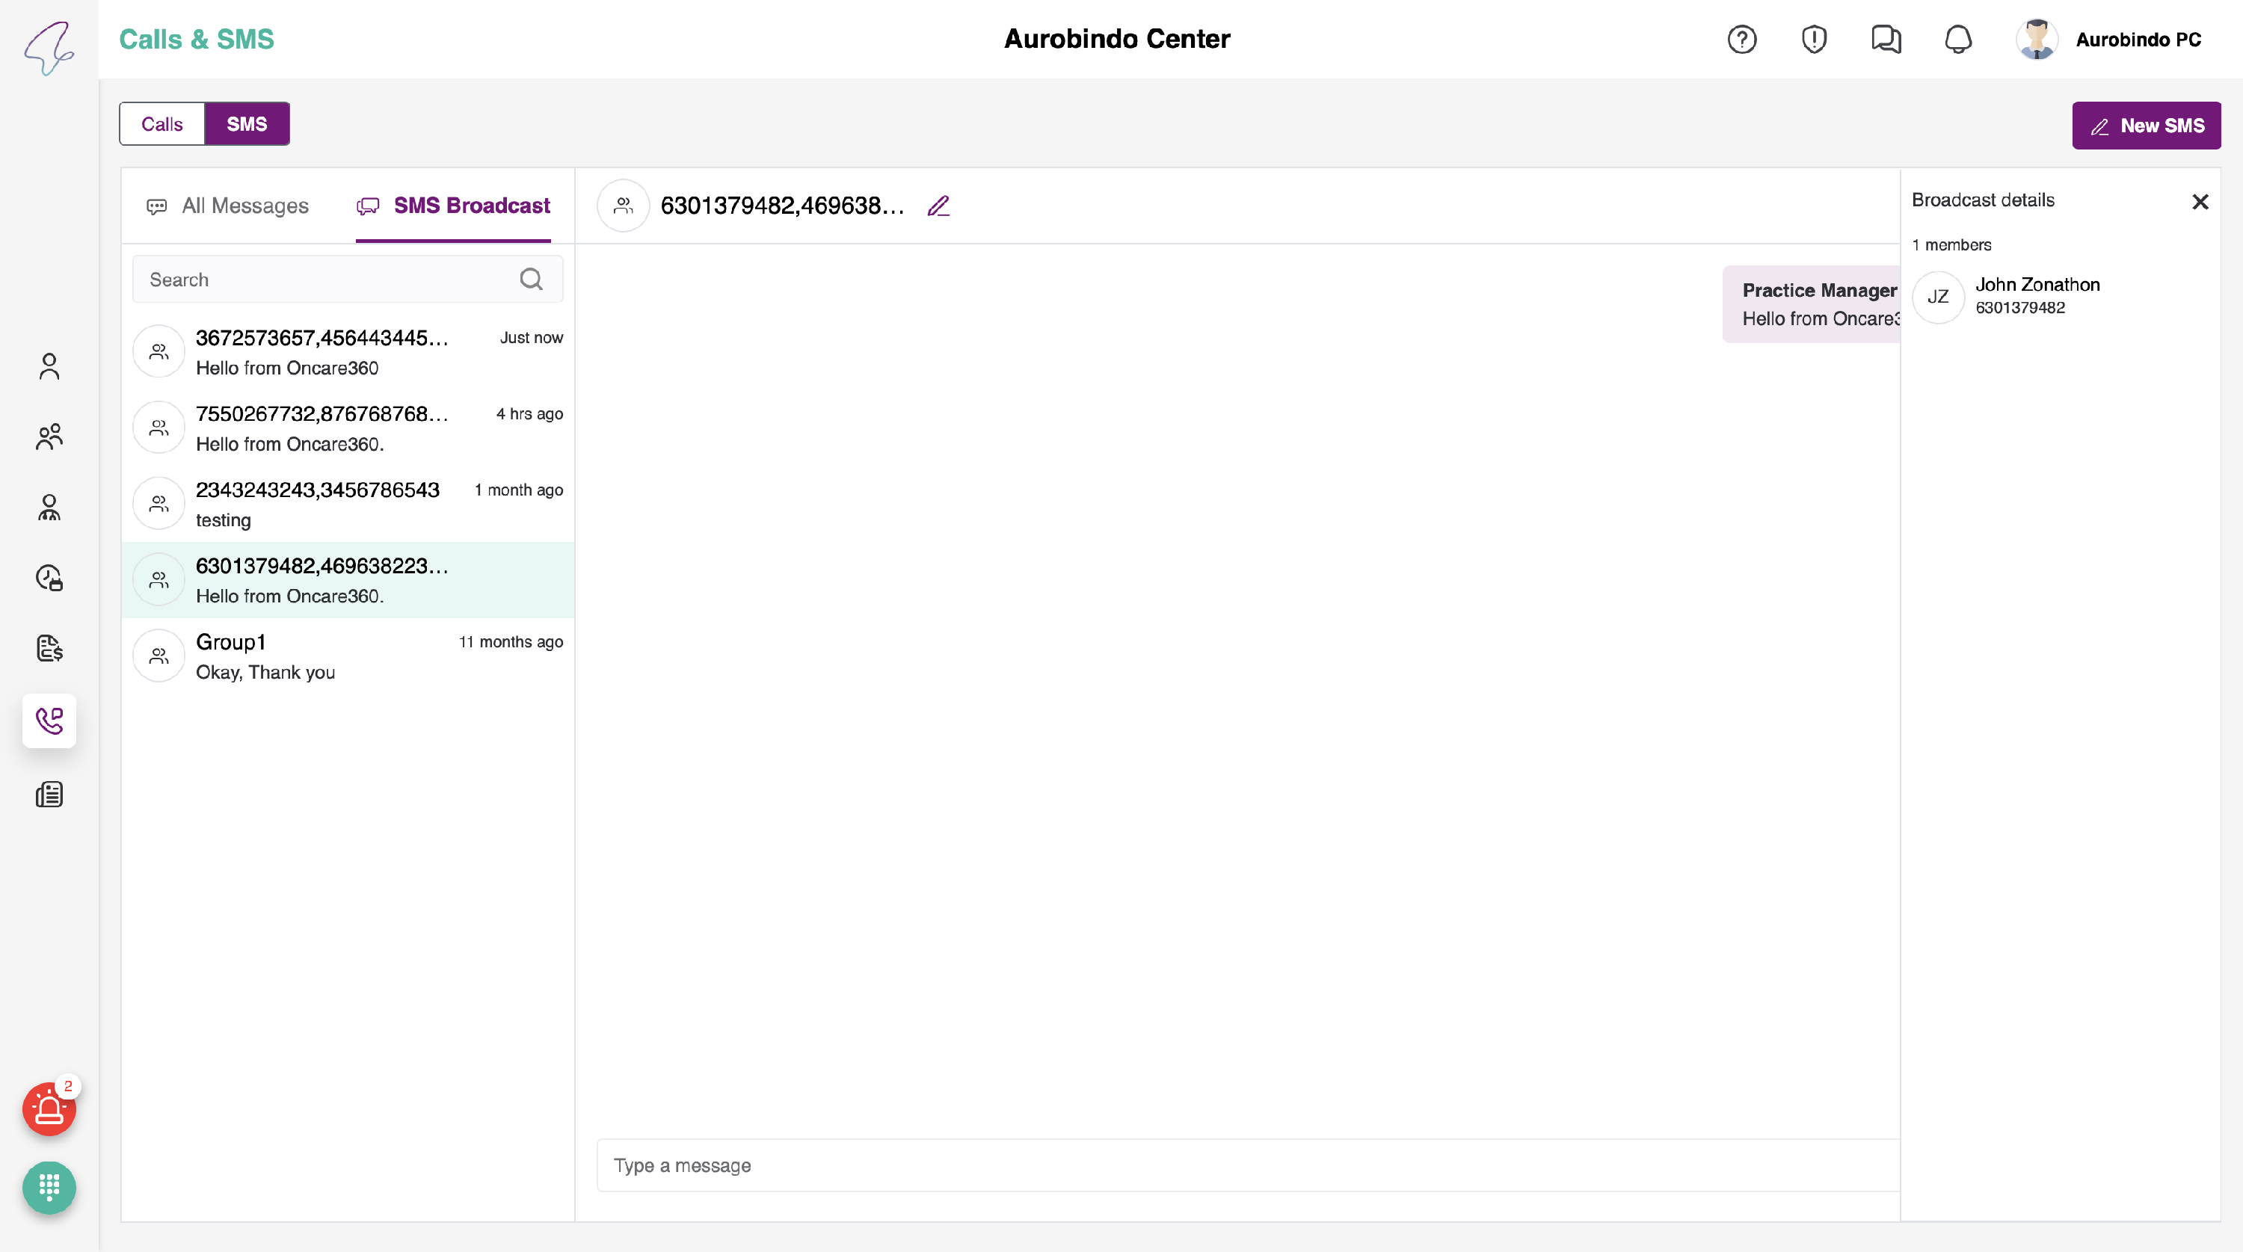2243x1252 pixels.
Task: Select the SMS toggle button
Action: [x=247, y=123]
